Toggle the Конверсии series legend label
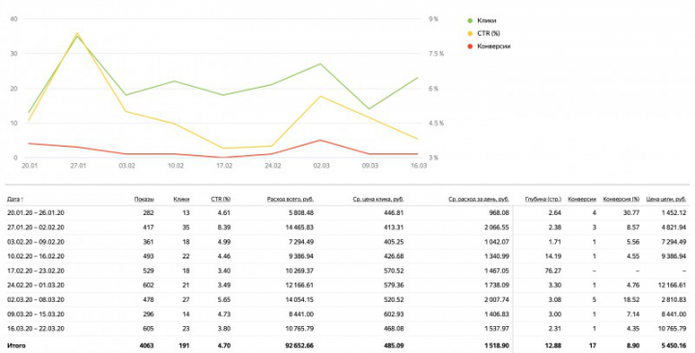Screen dimensions: 695x353 [494, 46]
